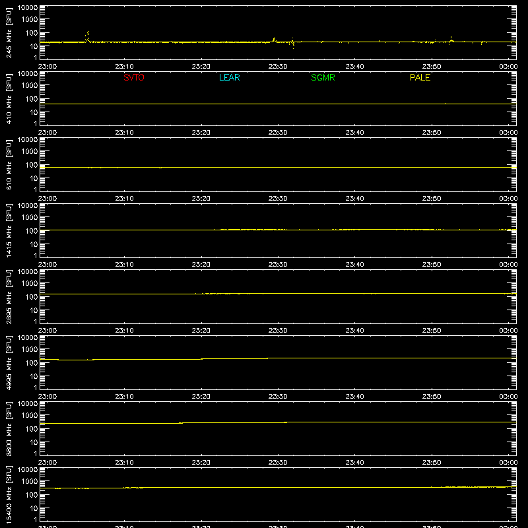The height and width of the screenshot is (528, 528).
Task: Click the 23:30 time label under 245 MHz panel
Action: (278, 67)
